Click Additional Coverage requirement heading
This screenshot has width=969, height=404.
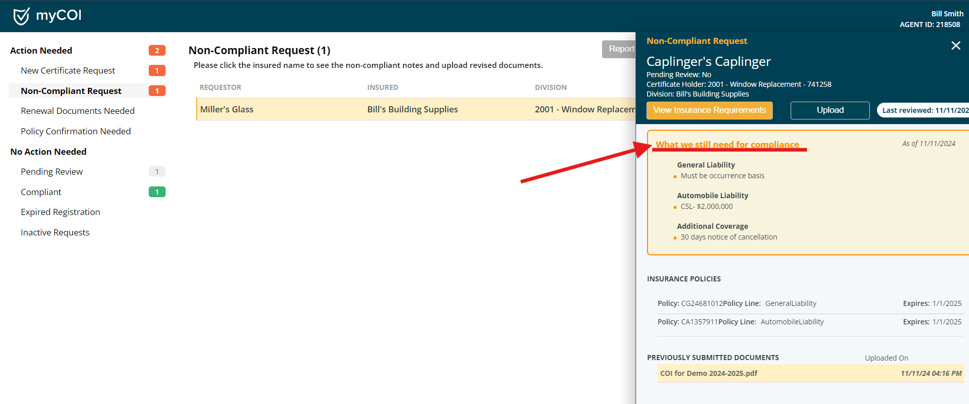pyautogui.click(x=712, y=226)
